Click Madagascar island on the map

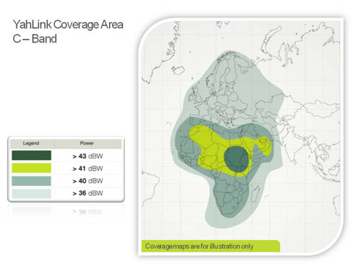click(255, 194)
